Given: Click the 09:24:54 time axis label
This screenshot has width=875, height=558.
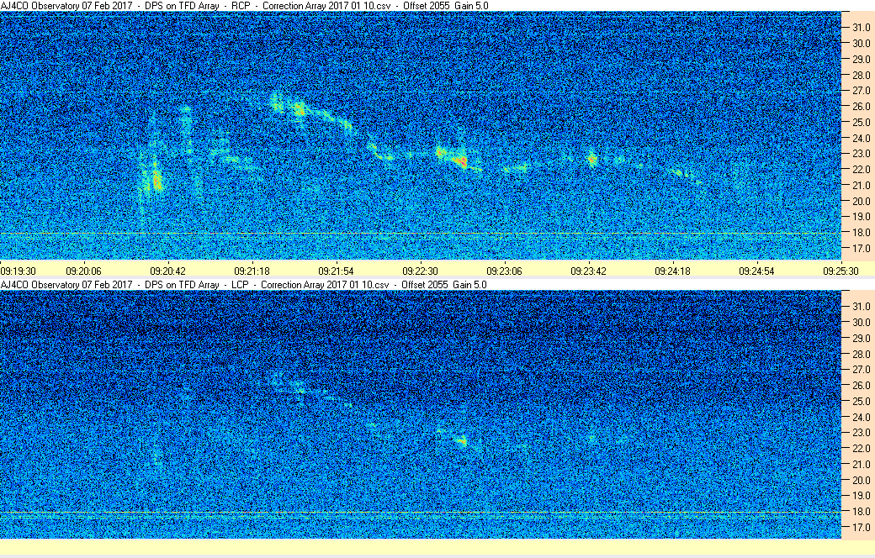Looking at the screenshot, I should [756, 271].
